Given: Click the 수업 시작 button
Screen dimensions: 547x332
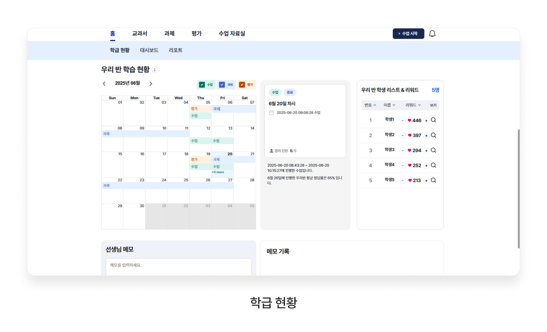Looking at the screenshot, I should [x=408, y=34].
